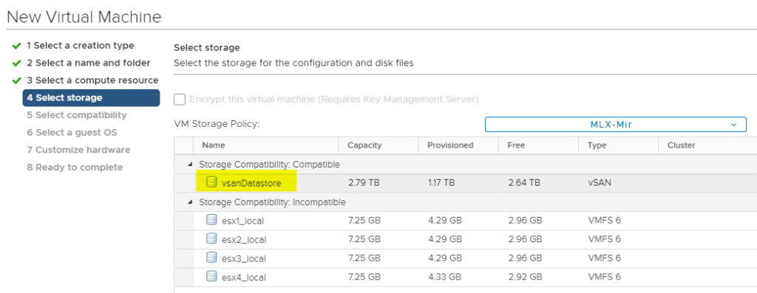Sort datastores by Provisioned column header
757x293 pixels.
[450, 145]
